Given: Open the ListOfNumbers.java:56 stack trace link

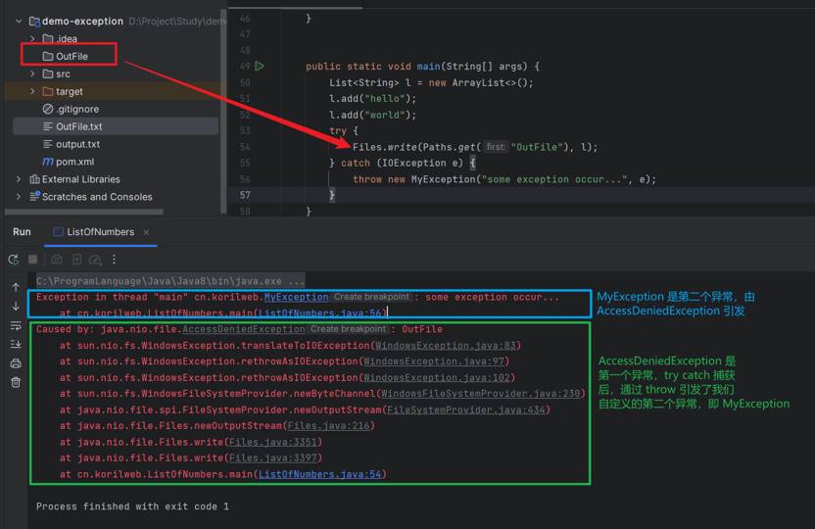Looking at the screenshot, I should 319,313.
